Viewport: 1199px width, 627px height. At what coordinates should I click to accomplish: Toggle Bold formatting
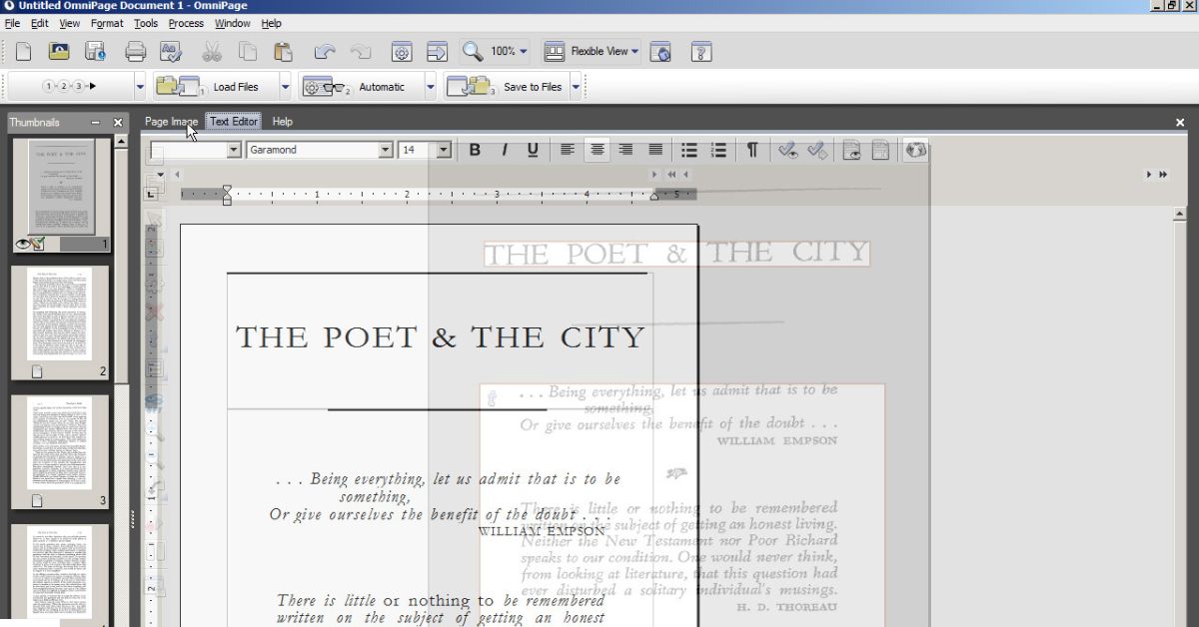pos(475,150)
